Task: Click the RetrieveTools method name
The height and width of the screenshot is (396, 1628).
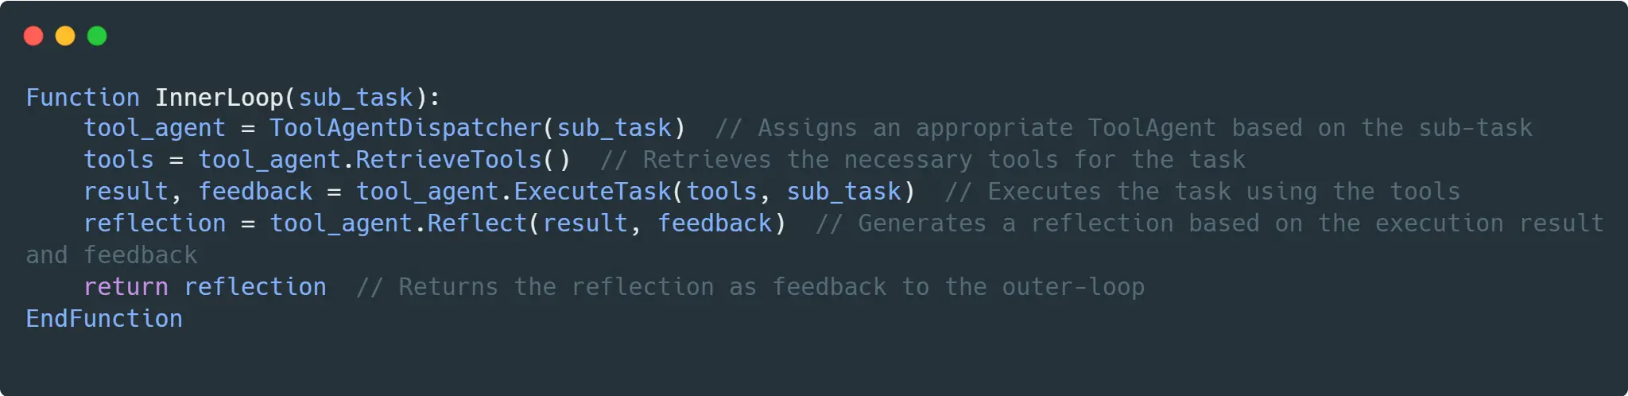Action: point(448,159)
